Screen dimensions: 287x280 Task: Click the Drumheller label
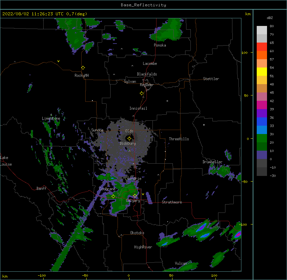[x=212, y=162]
